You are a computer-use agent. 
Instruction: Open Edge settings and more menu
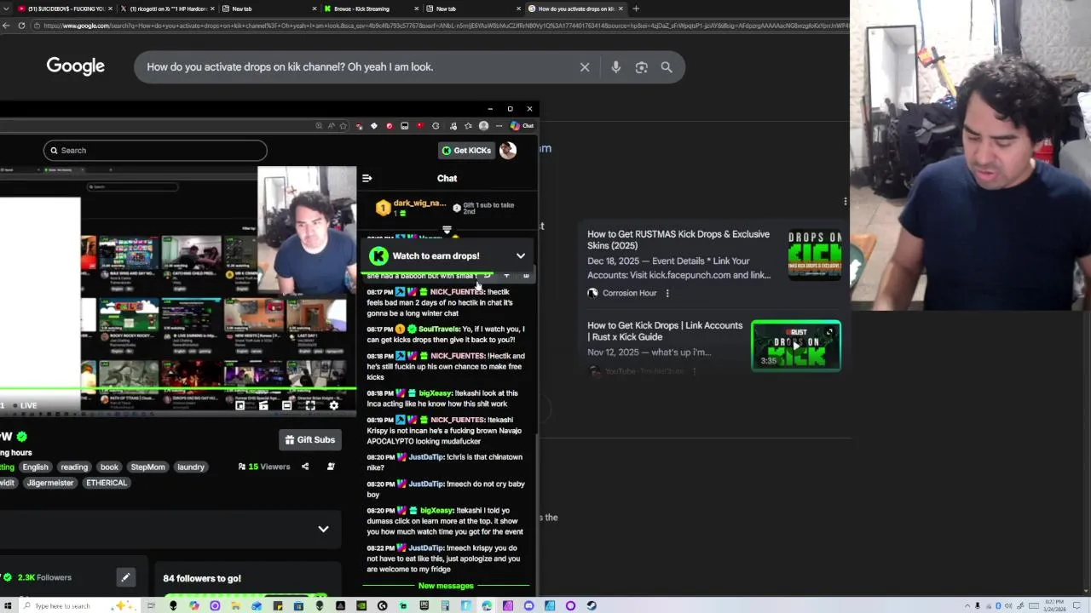(499, 126)
